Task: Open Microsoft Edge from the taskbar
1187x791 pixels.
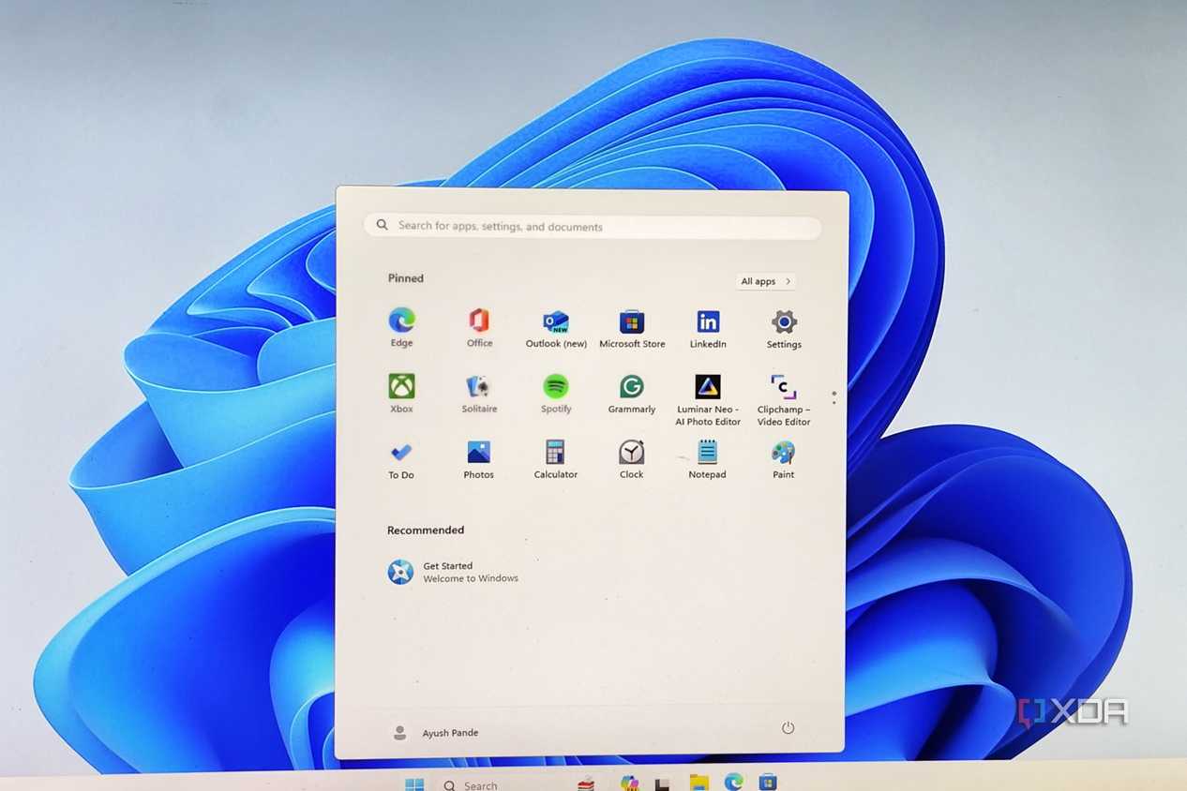Action: pyautogui.click(x=733, y=783)
